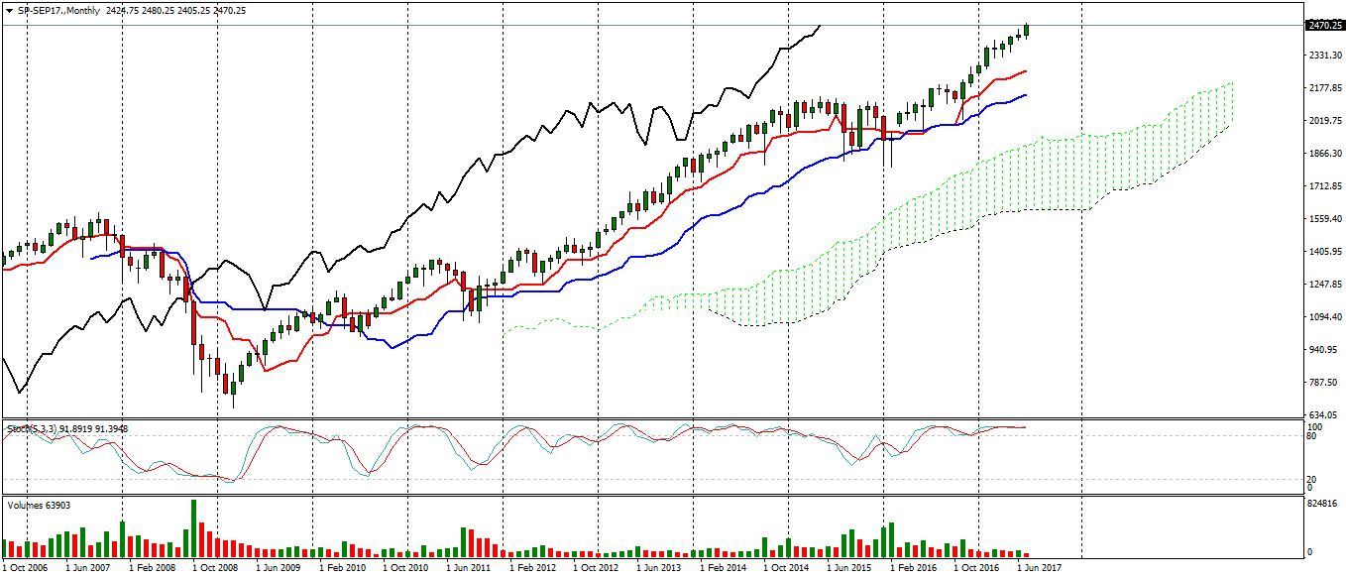This screenshot has width=1346, height=579.
Task: Click the SP-SEP17, Monthly chart title text
Action: [x=56, y=10]
